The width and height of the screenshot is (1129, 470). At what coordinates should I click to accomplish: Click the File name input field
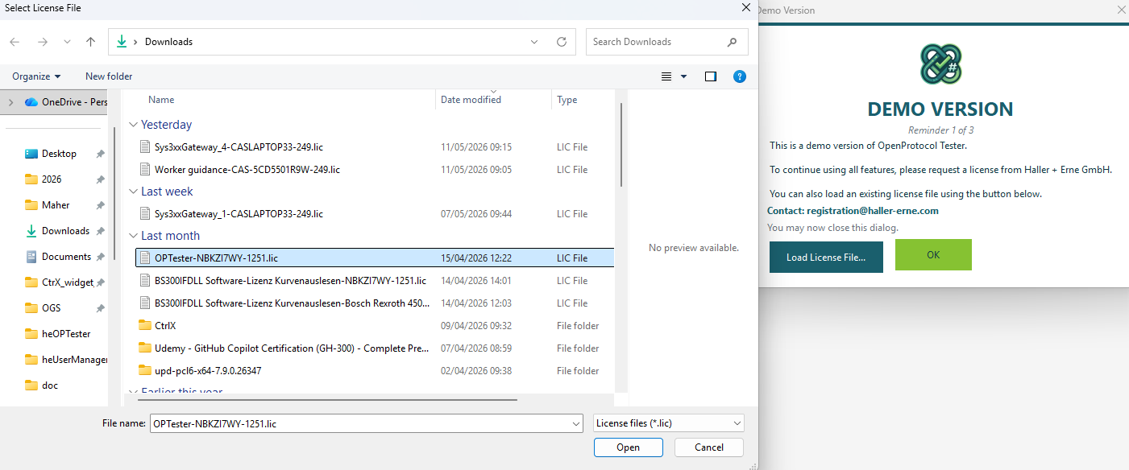point(359,423)
